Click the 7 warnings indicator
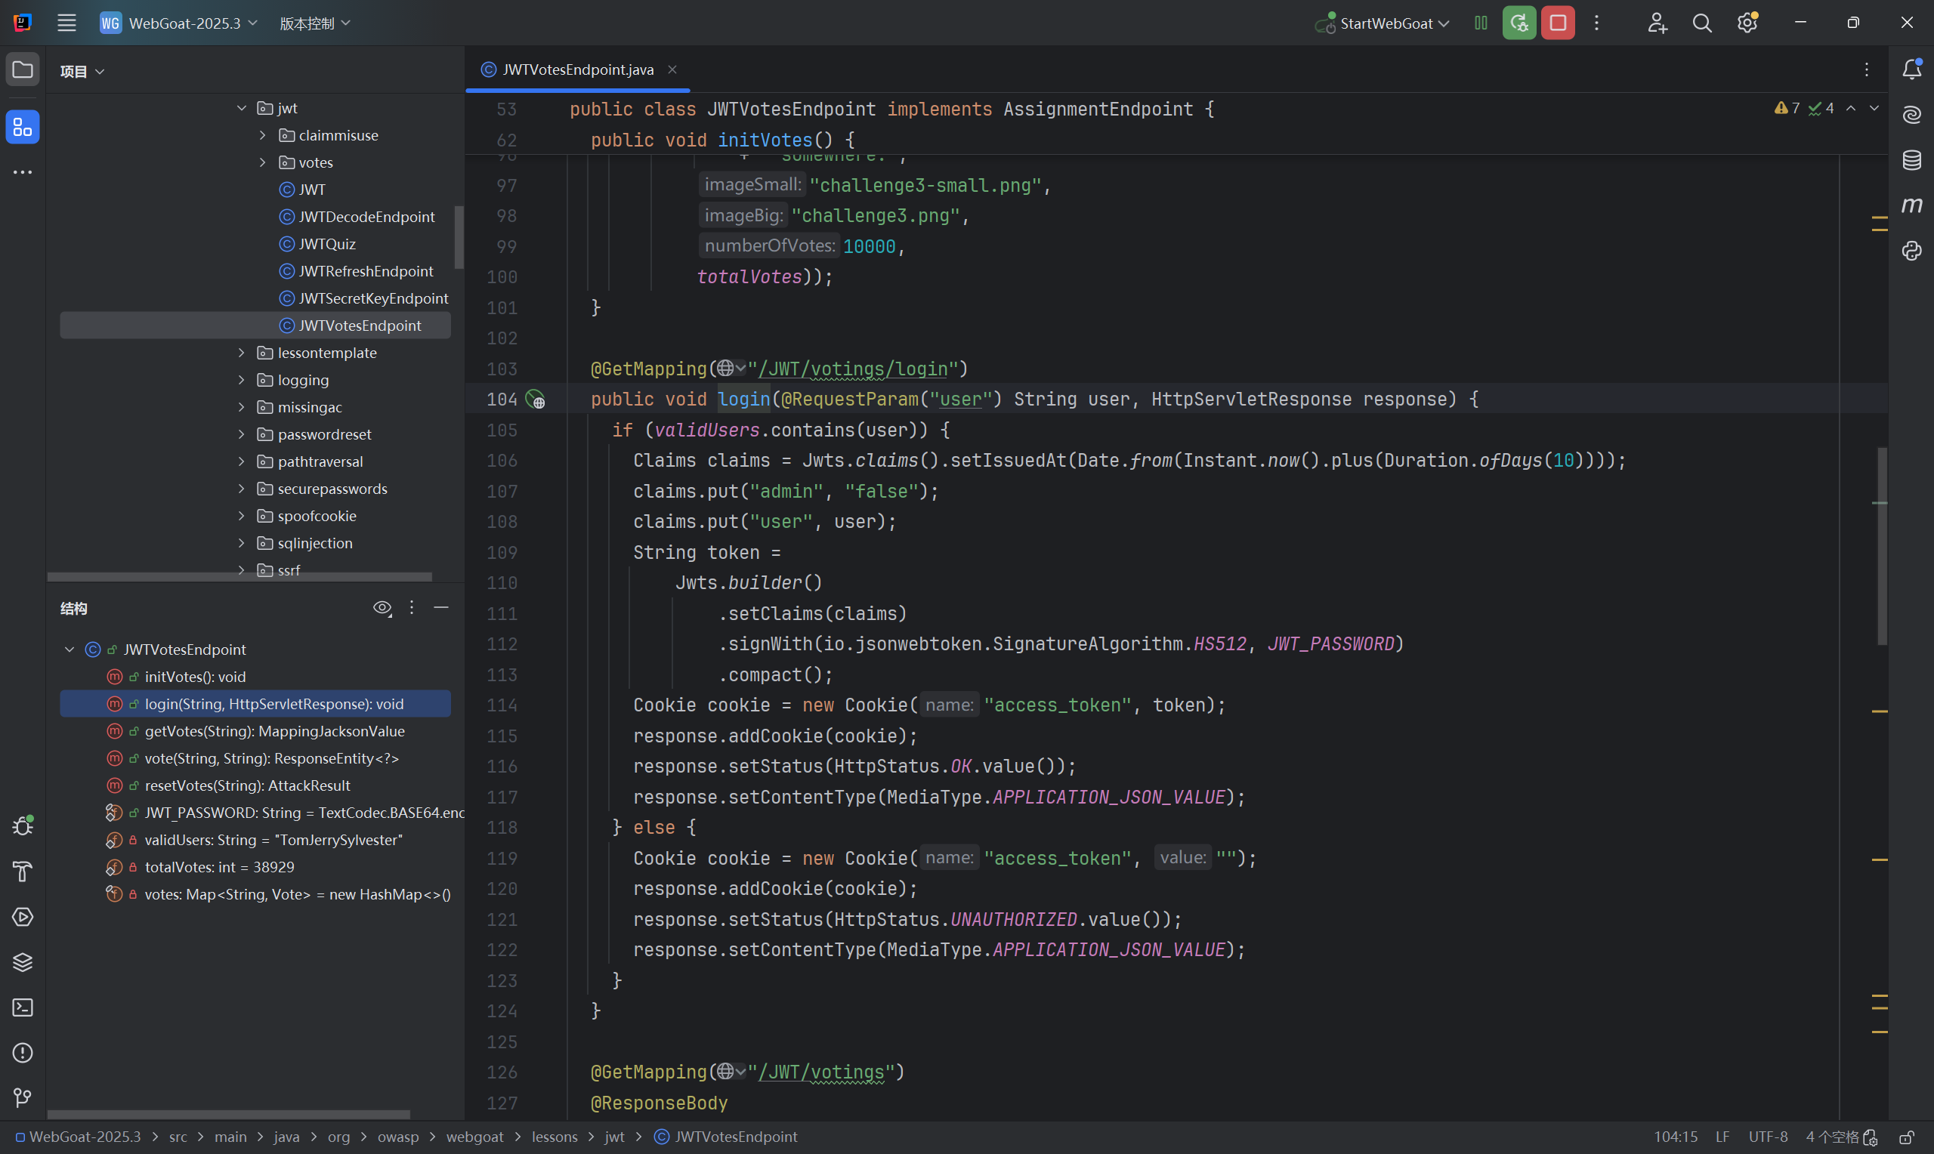The image size is (1934, 1154). click(x=1786, y=108)
